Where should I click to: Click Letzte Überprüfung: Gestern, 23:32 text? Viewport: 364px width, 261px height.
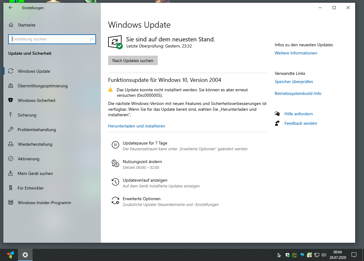[x=159, y=46]
